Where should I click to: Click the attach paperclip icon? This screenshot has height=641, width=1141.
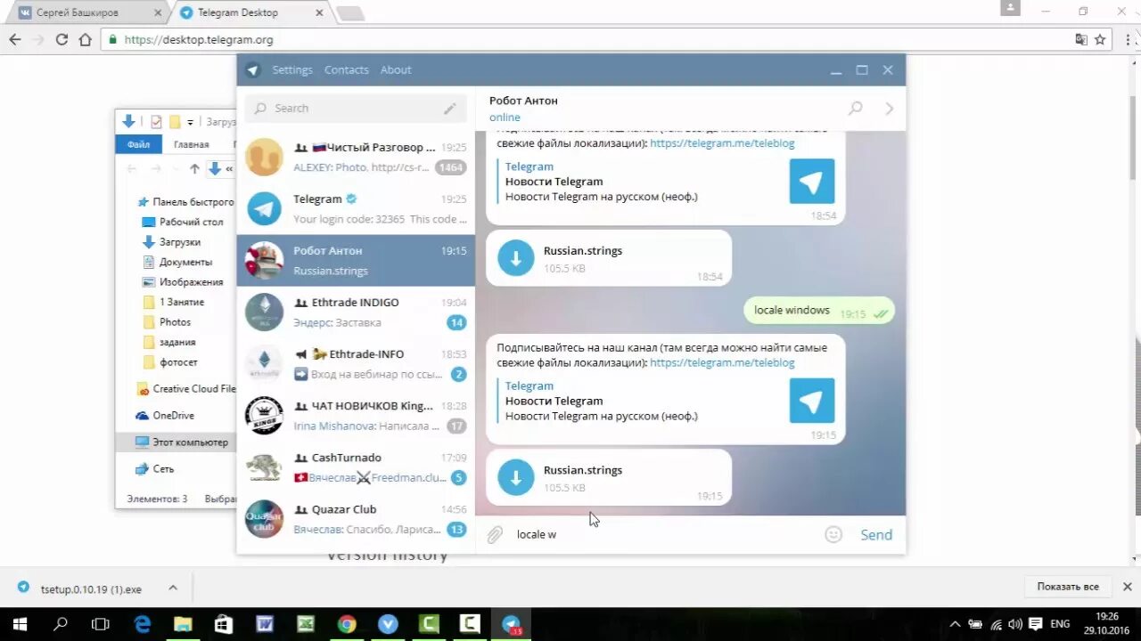click(495, 534)
